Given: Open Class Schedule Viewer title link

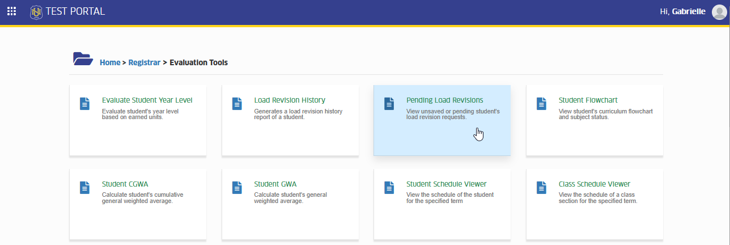Looking at the screenshot, I should coord(595,184).
